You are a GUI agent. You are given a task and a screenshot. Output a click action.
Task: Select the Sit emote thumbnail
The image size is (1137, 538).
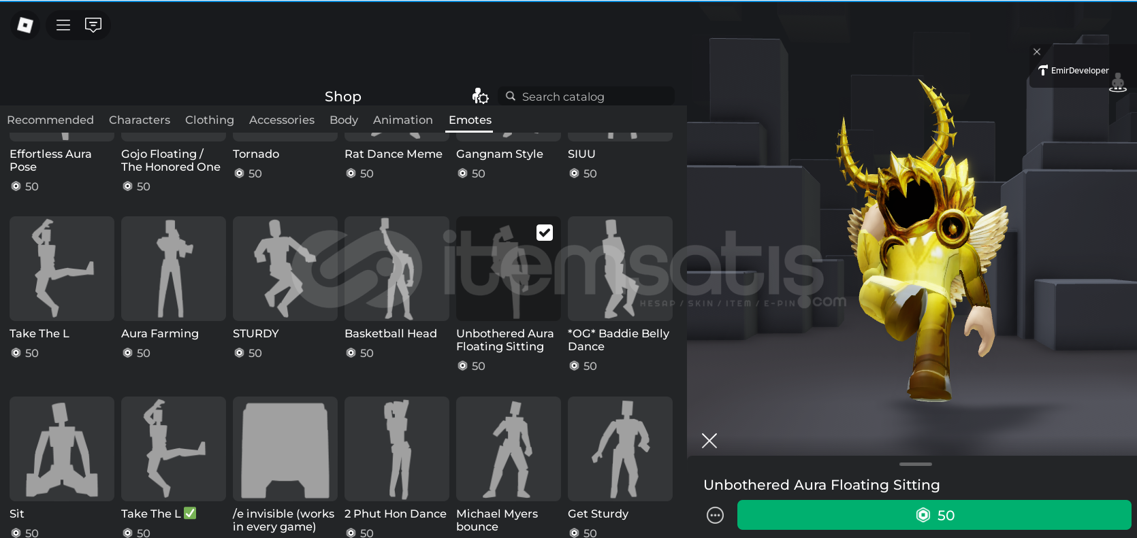[62, 449]
